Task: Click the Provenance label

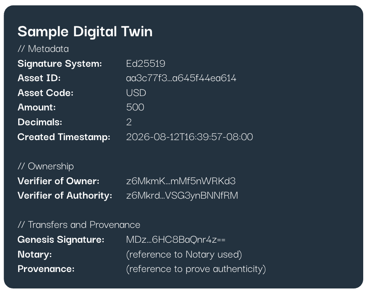Action: (x=46, y=269)
